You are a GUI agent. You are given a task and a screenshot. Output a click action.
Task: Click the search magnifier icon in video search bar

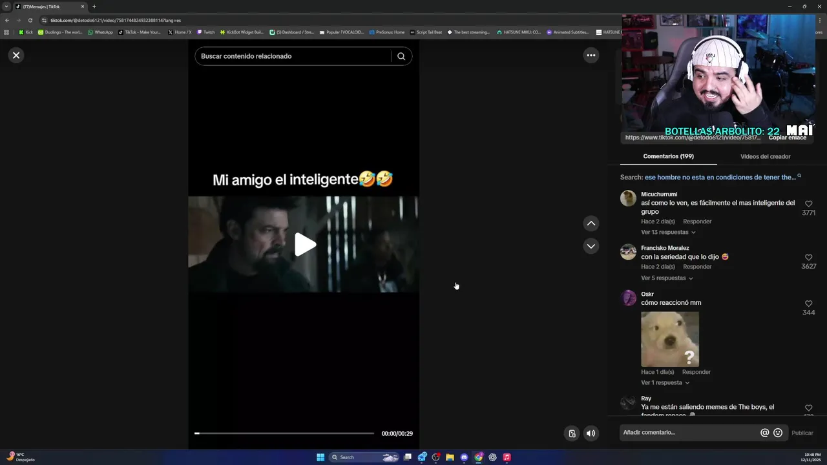[x=401, y=56]
